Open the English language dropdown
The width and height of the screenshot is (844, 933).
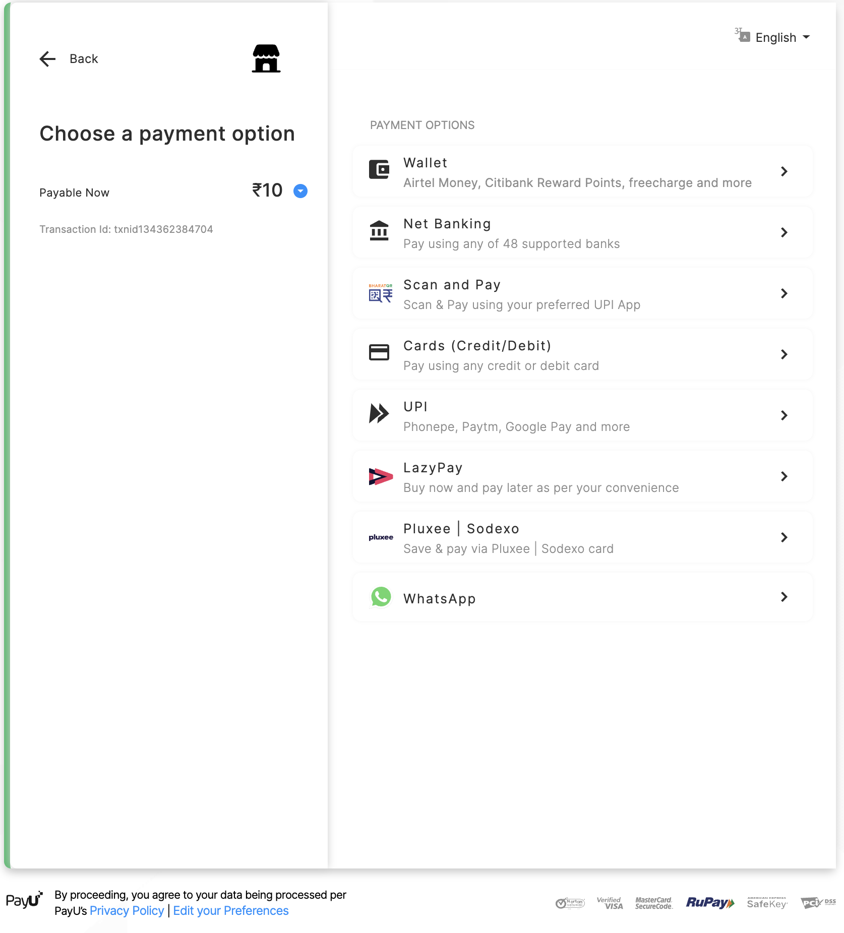coord(782,38)
